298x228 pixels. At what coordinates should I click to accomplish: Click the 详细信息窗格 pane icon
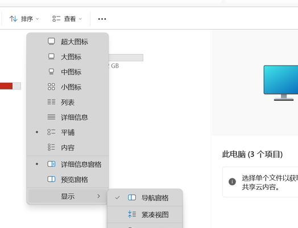51,164
